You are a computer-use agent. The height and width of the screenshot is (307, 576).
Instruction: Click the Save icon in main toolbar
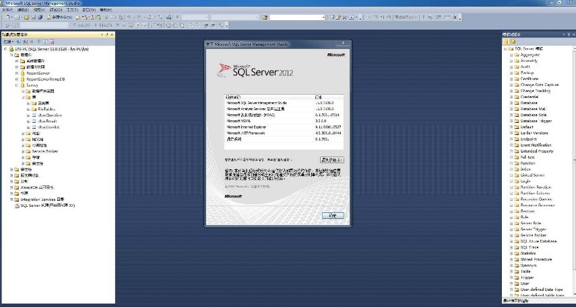(x=34, y=17)
